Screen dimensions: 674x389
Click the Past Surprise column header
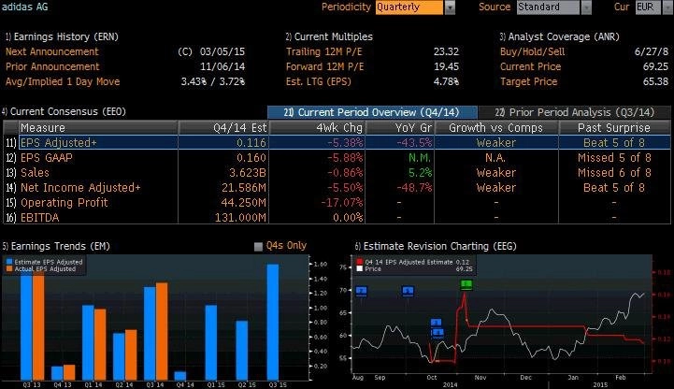(x=614, y=128)
